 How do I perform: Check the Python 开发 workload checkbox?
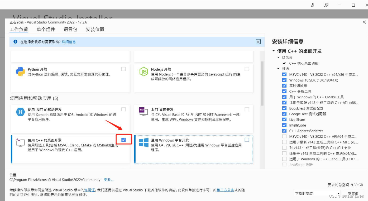tap(123, 69)
